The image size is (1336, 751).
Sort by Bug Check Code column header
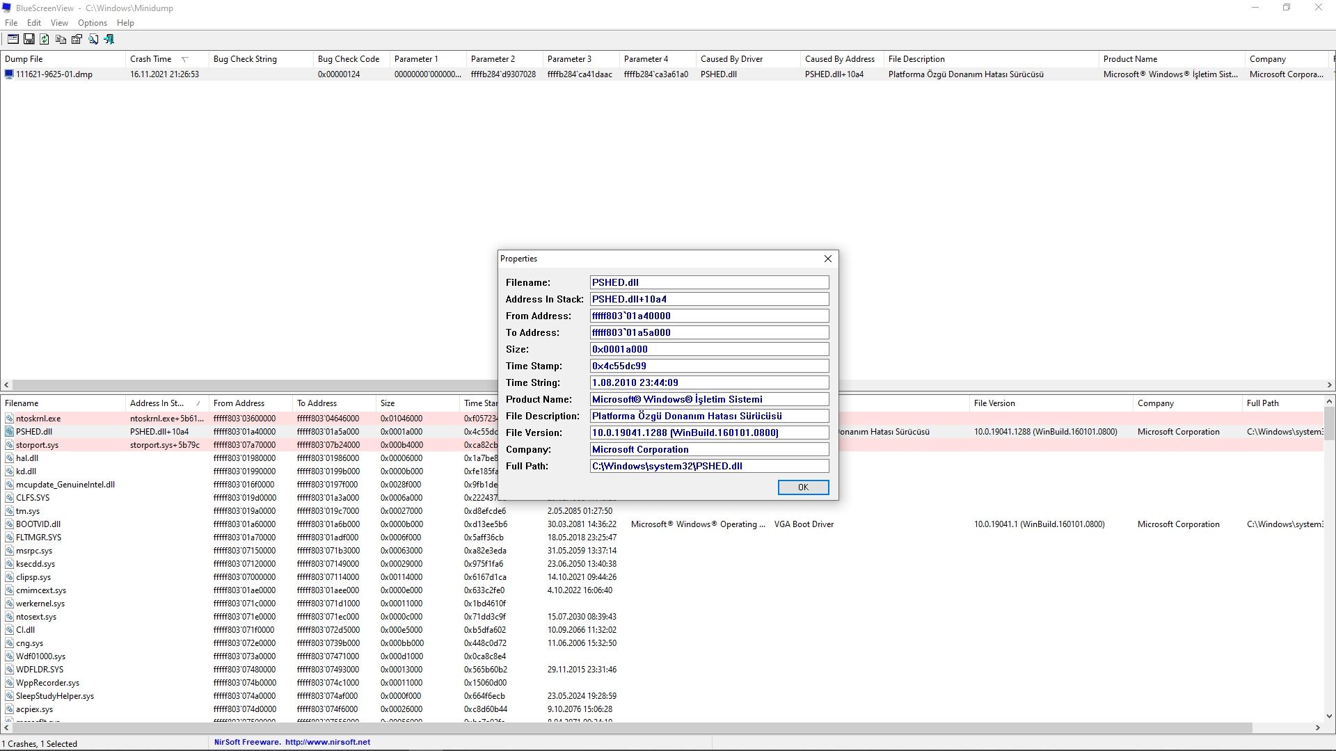pyautogui.click(x=348, y=59)
